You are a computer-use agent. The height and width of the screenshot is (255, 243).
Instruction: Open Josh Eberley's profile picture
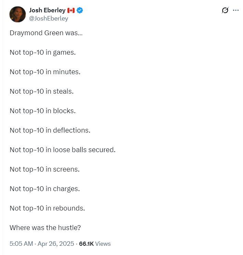(x=18, y=14)
